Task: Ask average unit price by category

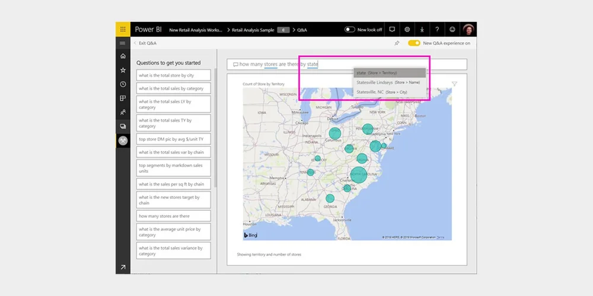Action: [x=174, y=232]
